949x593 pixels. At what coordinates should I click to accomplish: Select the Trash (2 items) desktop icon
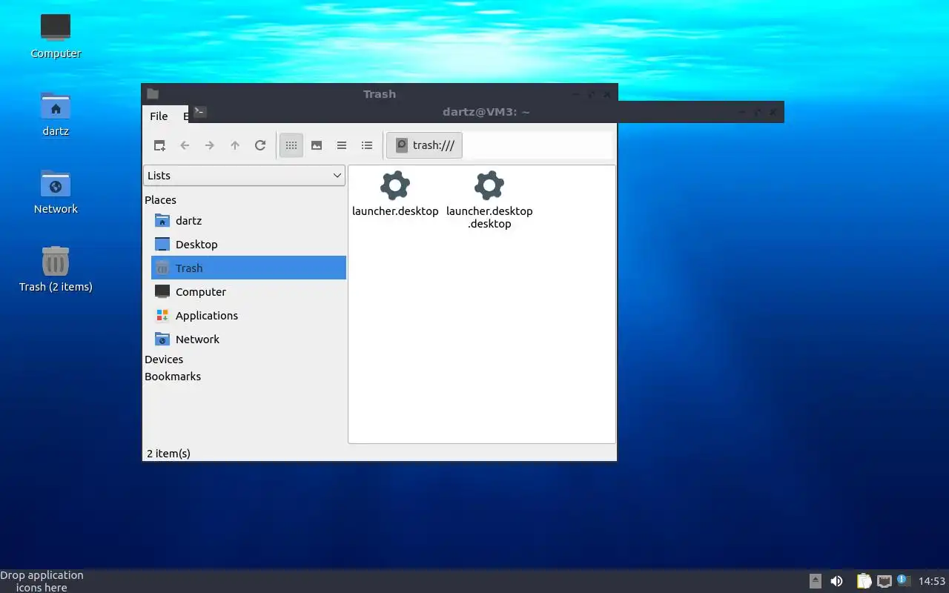coord(56,269)
